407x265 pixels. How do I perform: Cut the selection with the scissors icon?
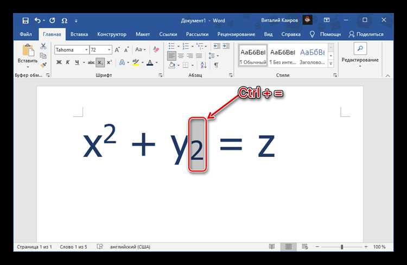tap(43, 46)
